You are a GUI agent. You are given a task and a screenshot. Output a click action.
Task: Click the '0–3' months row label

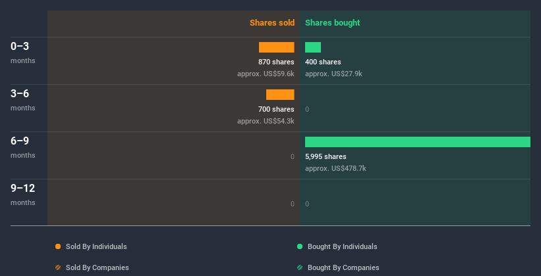tap(20, 46)
